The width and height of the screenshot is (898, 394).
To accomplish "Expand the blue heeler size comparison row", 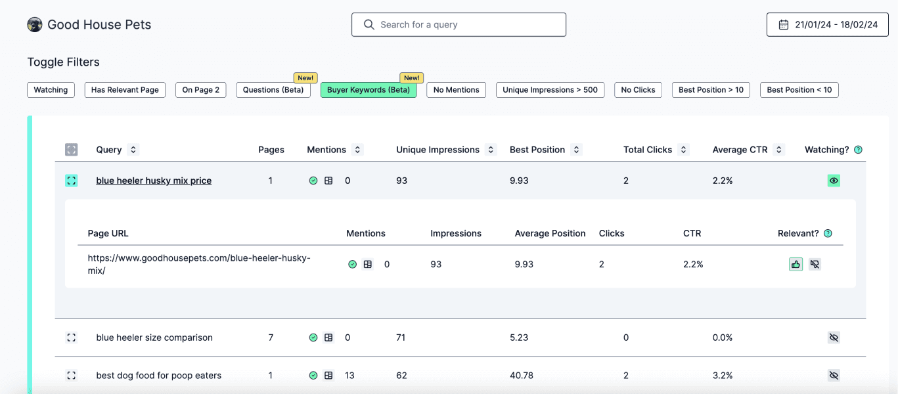I will 72,338.
